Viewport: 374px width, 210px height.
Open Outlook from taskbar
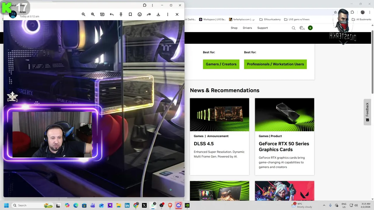pyautogui.click(x=101, y=205)
